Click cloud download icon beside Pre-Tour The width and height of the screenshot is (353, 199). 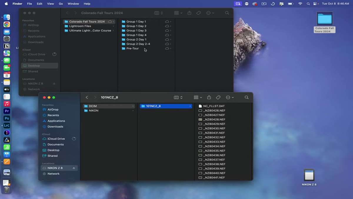167,49
